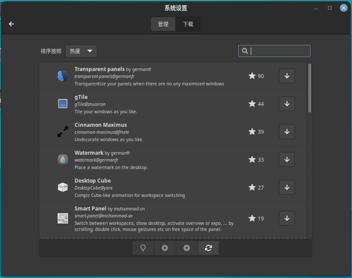
Task: Click the uninstall X button in bottom toolbar
Action: point(165,248)
